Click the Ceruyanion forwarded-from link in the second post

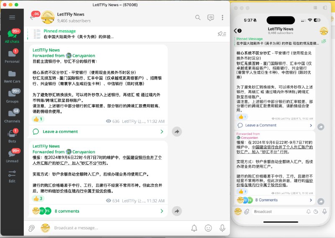pos(83,152)
